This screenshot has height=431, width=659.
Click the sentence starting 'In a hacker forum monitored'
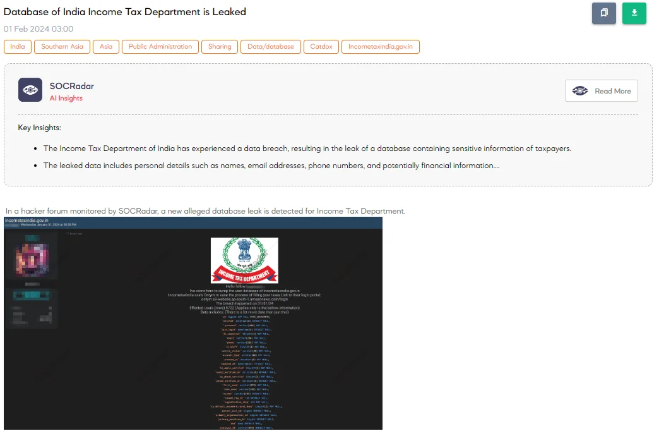point(206,211)
